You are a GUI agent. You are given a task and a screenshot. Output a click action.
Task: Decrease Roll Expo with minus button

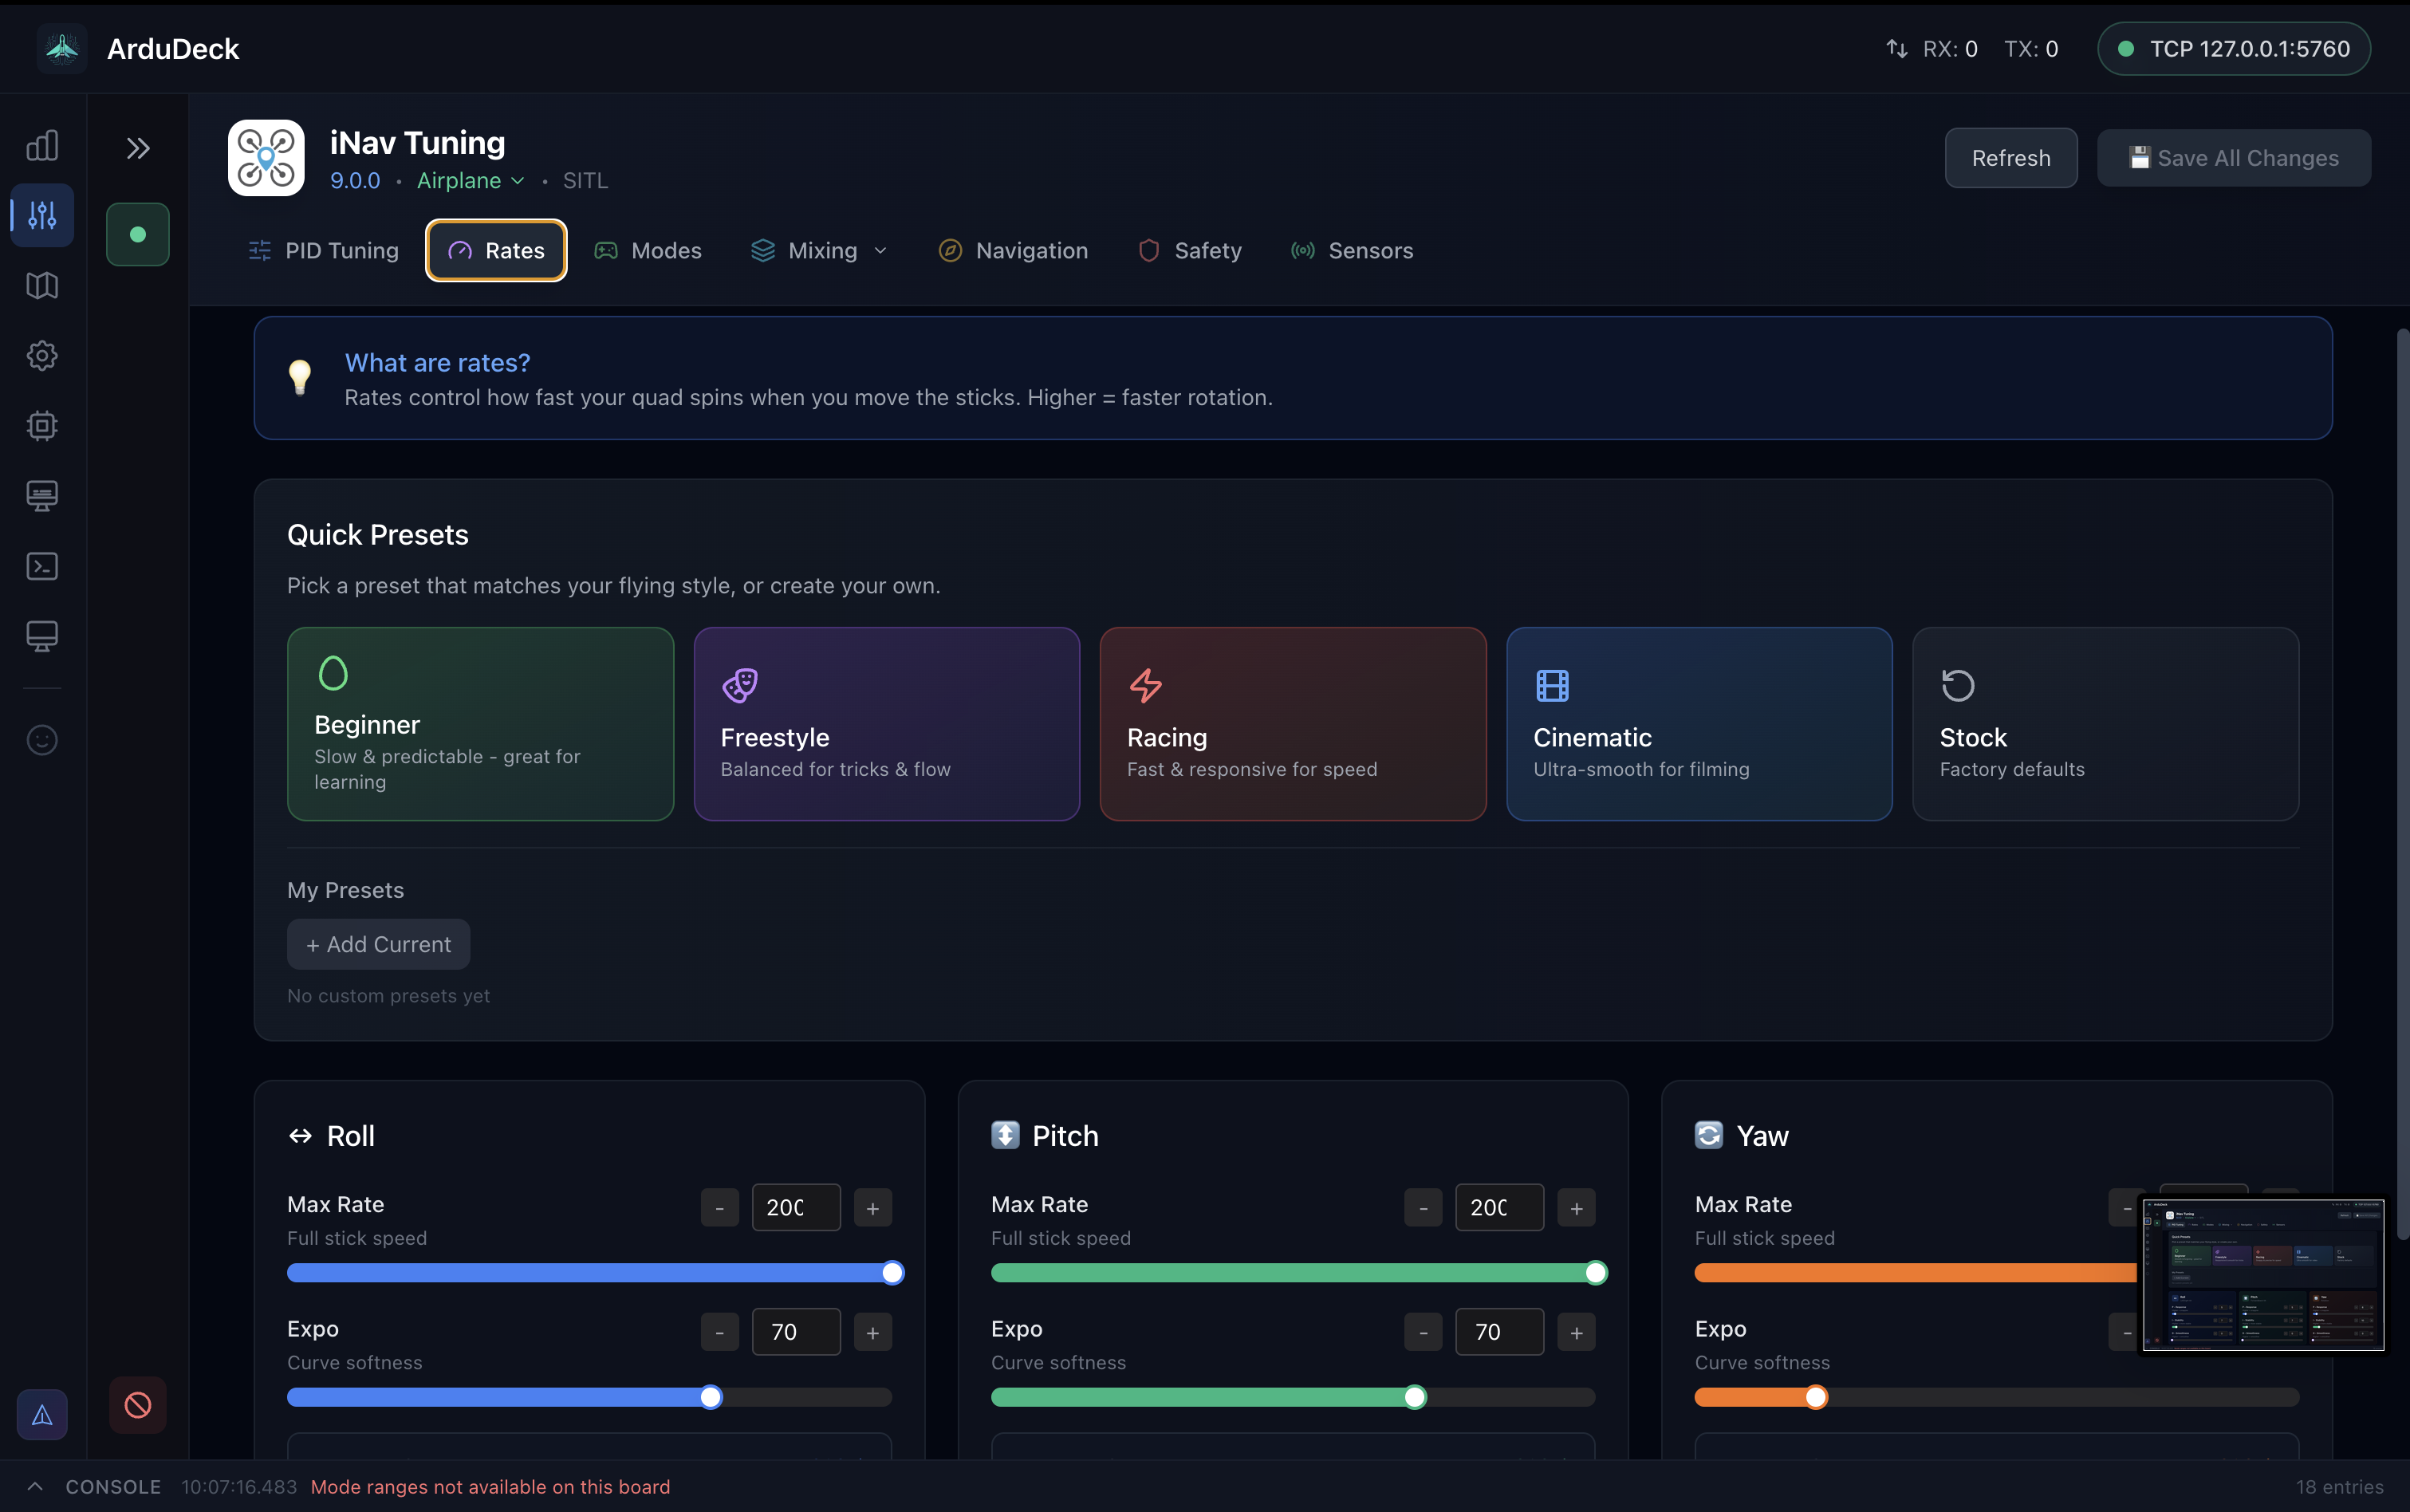(719, 1332)
